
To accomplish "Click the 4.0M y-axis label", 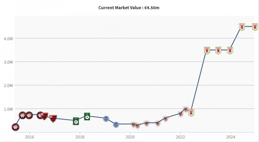I will [x=8, y=38].
